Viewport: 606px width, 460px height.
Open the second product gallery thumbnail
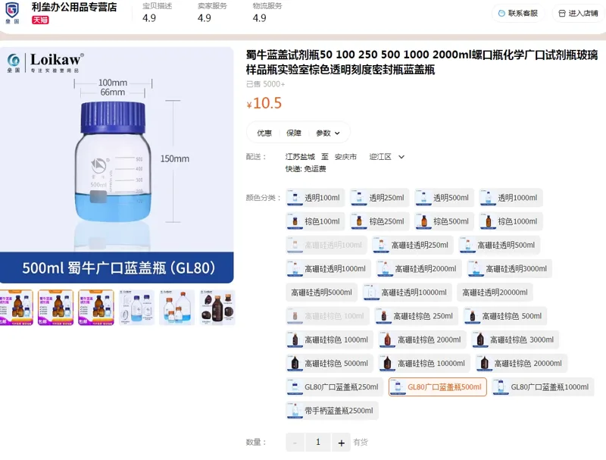[x=55, y=308]
